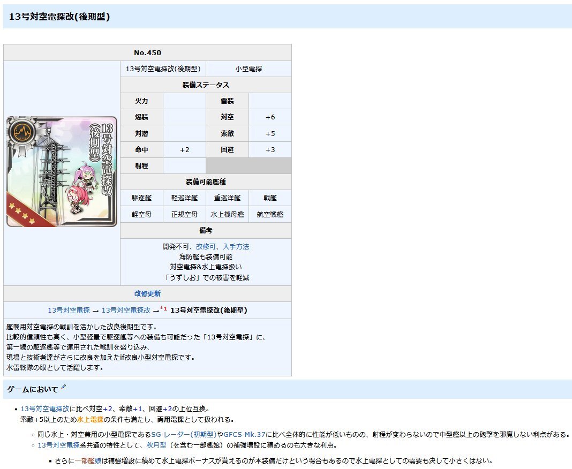The height and width of the screenshot is (469, 572).
Task: Click the 回避 stat label cell
Action: (227, 149)
